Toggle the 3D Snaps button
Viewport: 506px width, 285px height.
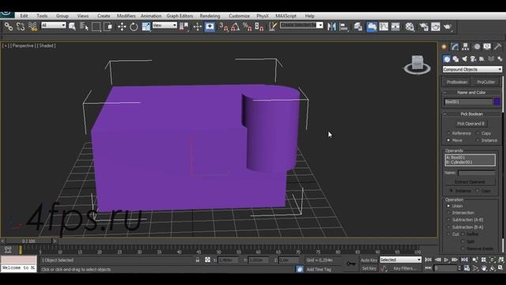(x=224, y=26)
